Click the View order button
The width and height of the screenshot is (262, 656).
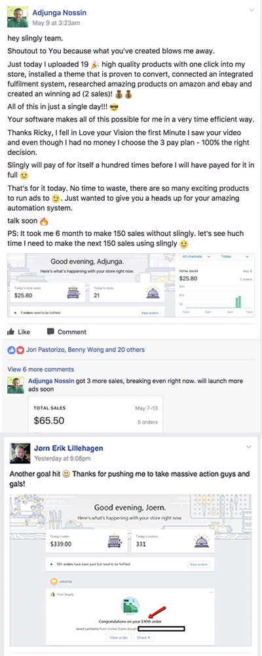pos(118,638)
